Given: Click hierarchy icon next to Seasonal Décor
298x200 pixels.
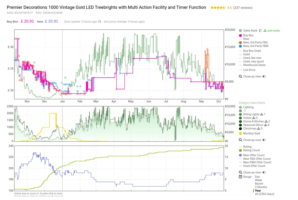Looking at the screenshot, I should point(266,125).
